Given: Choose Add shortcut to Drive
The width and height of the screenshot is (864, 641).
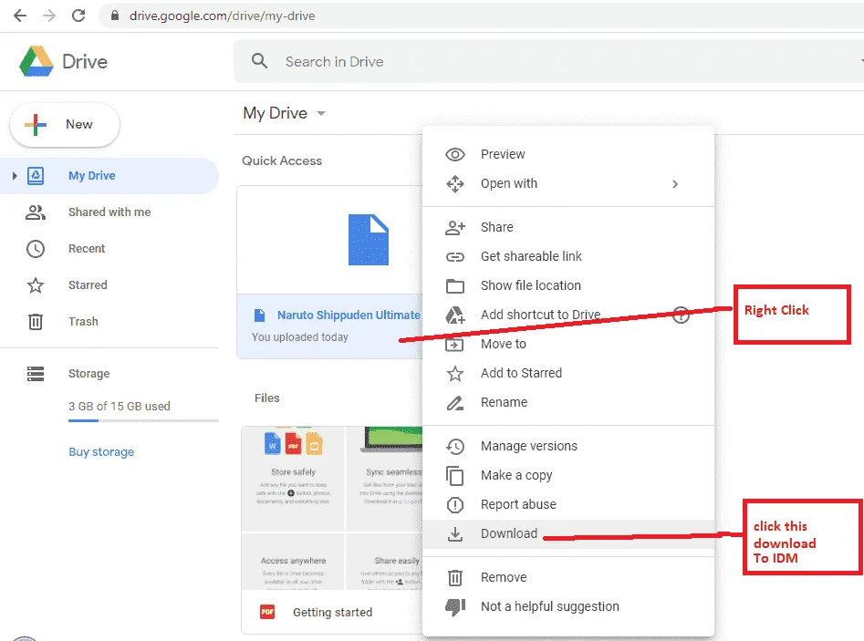Looking at the screenshot, I should coord(568,315).
